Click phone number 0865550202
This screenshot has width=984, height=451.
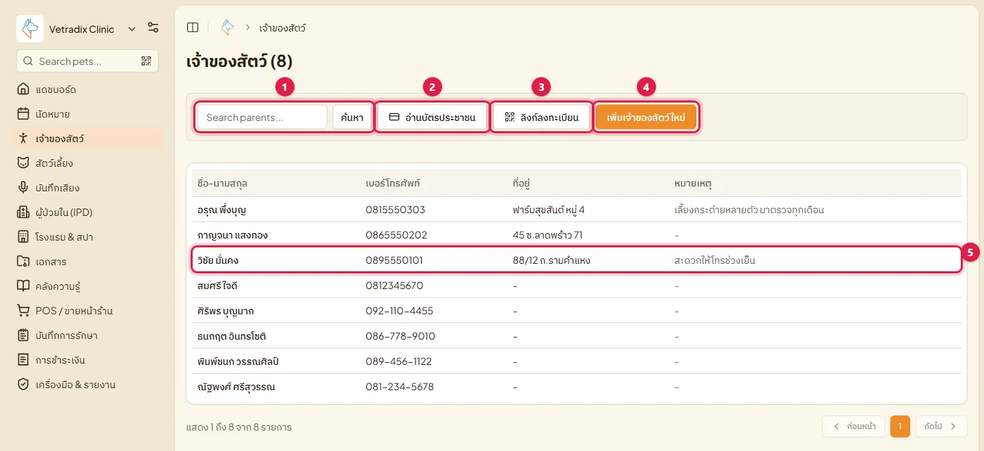(x=396, y=235)
